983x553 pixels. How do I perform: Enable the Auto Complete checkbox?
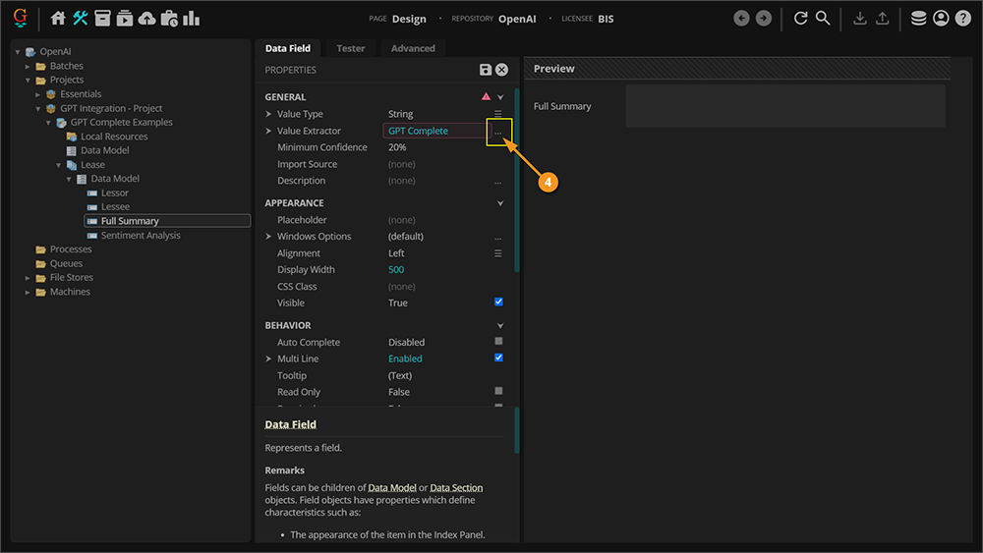[x=498, y=342]
